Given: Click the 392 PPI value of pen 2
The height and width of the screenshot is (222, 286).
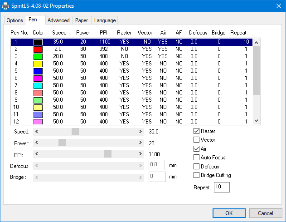Looking at the screenshot, I should (x=104, y=49).
